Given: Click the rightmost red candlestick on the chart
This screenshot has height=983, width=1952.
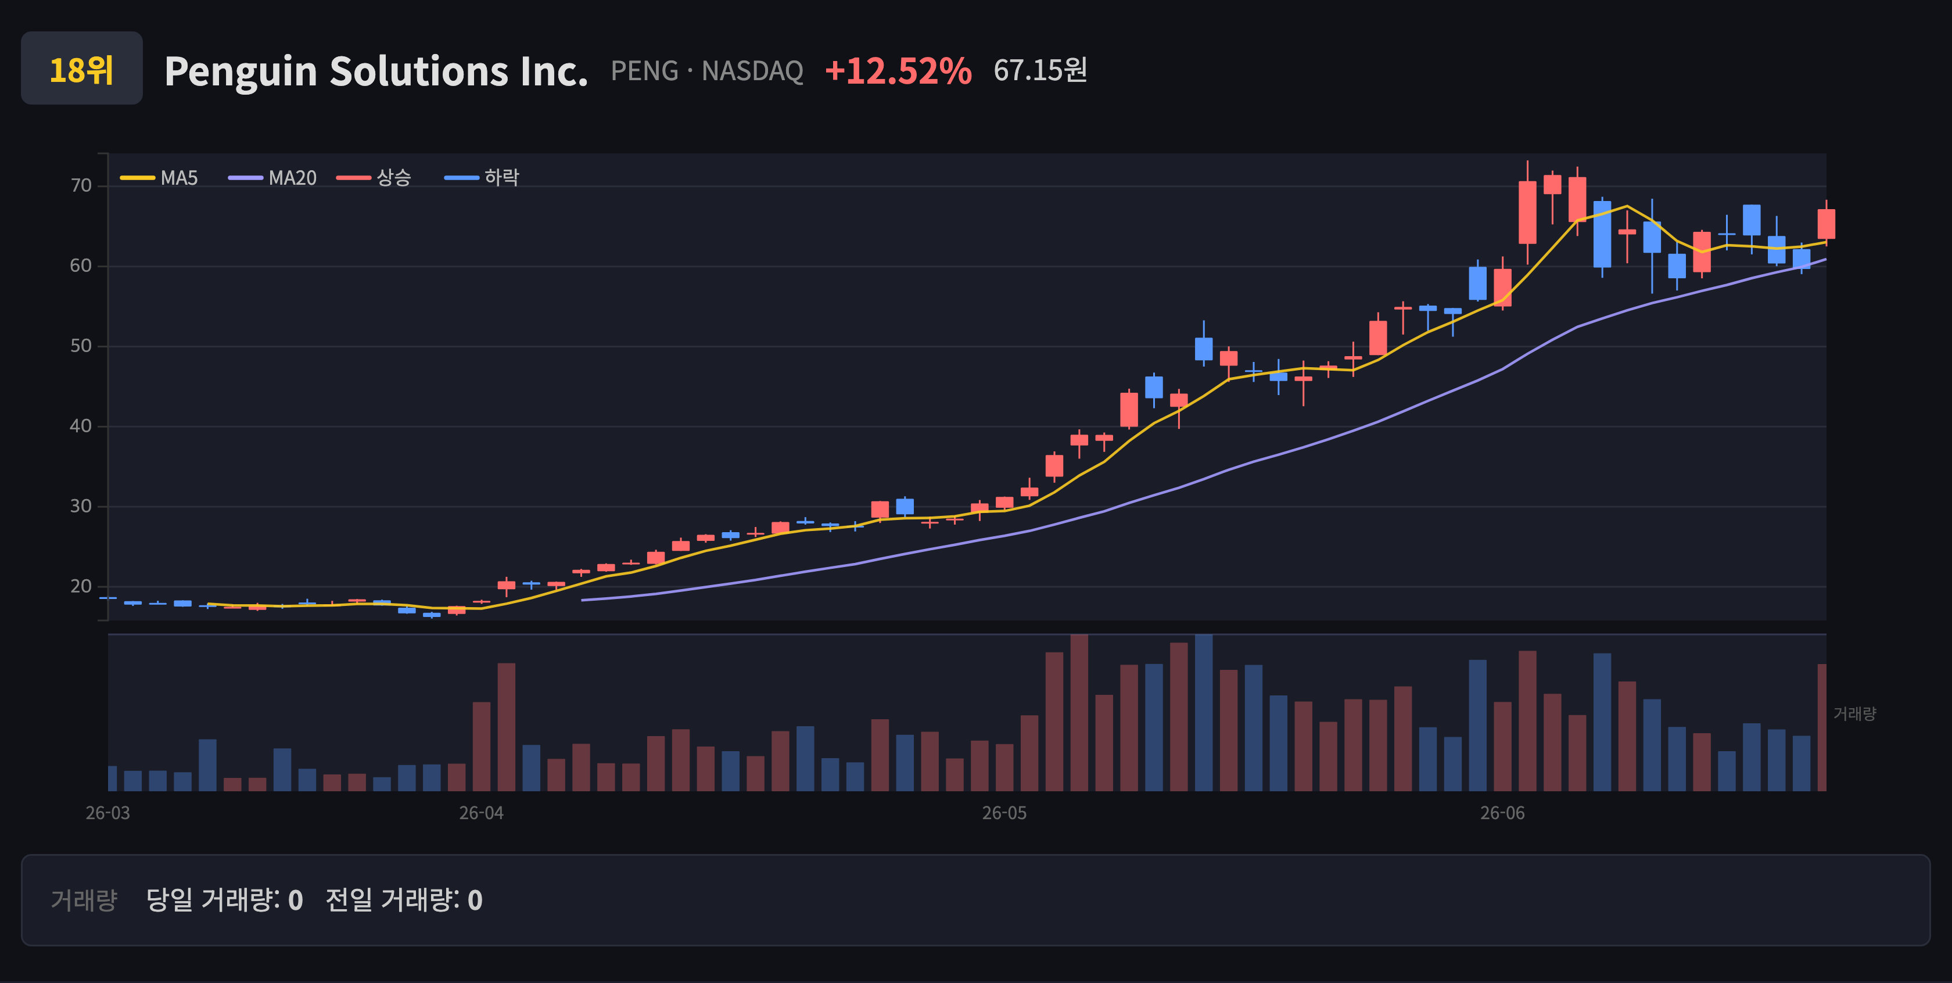Looking at the screenshot, I should click(x=1826, y=224).
